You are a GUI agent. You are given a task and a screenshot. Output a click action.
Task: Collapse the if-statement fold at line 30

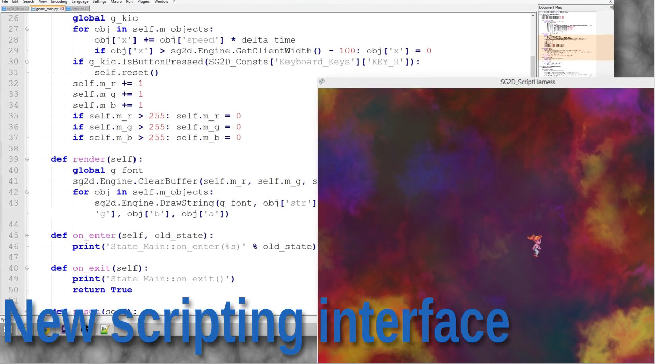pyautogui.click(x=26, y=62)
